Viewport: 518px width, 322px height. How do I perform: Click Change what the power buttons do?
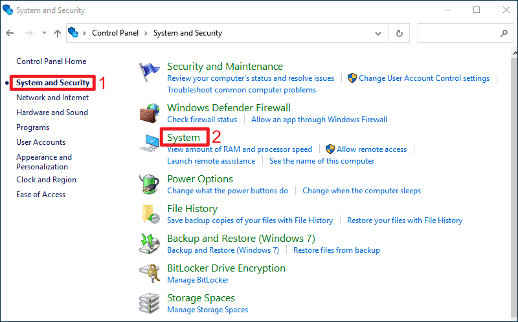tap(228, 191)
